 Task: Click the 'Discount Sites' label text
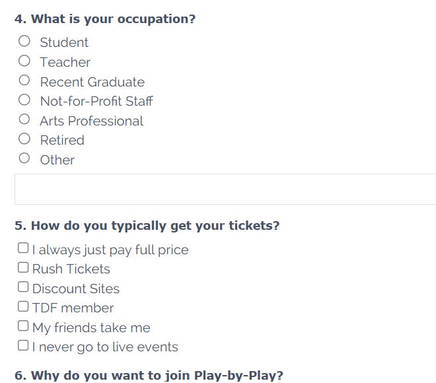click(75, 289)
